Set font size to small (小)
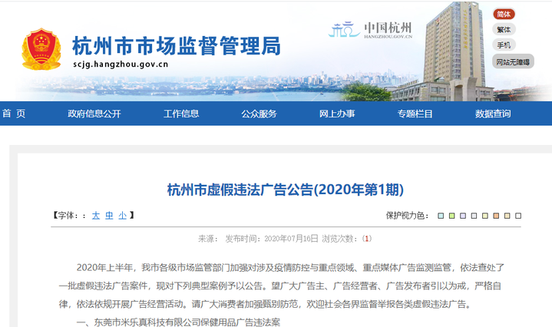Viewport: 552px width, 327px height. (122, 216)
